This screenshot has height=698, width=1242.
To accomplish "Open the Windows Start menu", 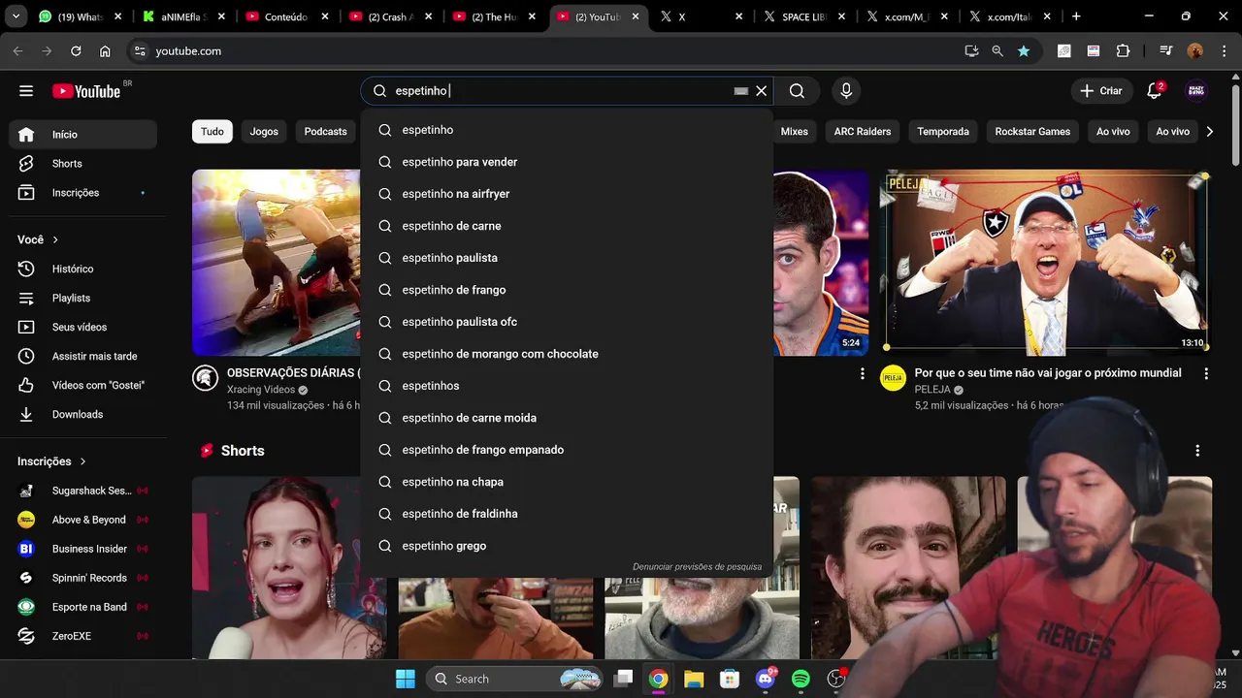I will coord(406,679).
